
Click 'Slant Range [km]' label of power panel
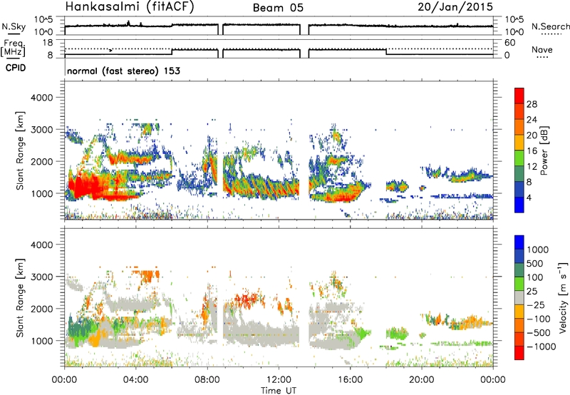pos(20,150)
